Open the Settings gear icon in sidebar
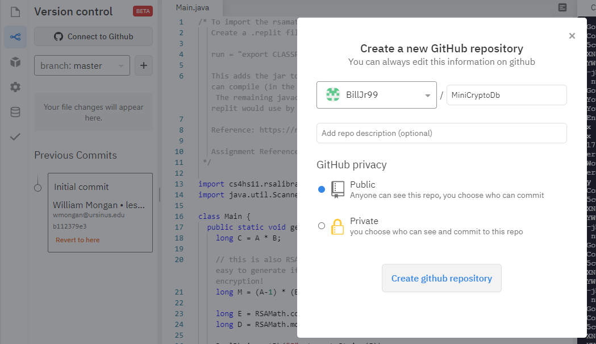The height and width of the screenshot is (344, 596). click(x=15, y=87)
